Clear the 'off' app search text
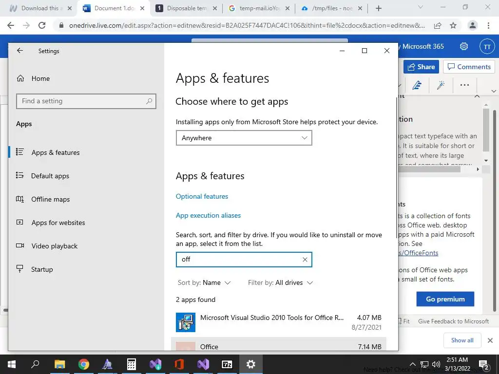Screen dimensions: 499x374 [305, 260]
